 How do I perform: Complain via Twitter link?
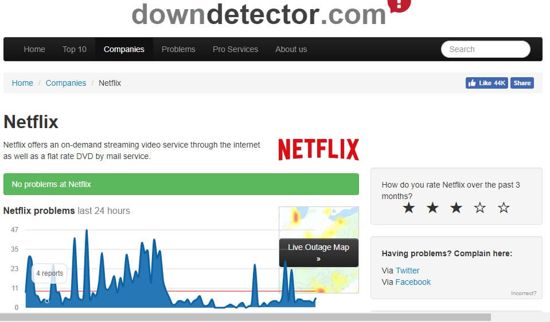click(x=407, y=271)
